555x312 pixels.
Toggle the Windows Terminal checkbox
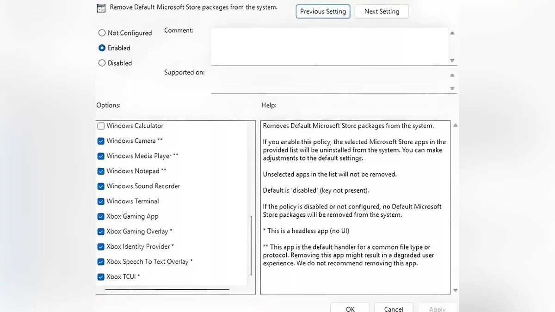(x=101, y=202)
